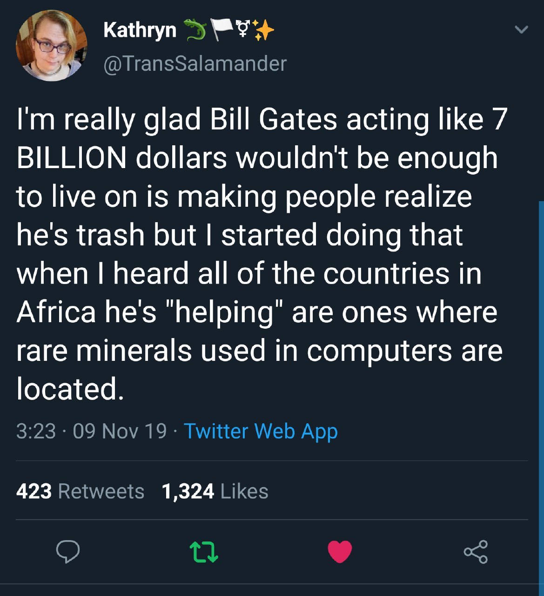Click the lizard emoji beside the name
This screenshot has height=596, width=544.
195,30
